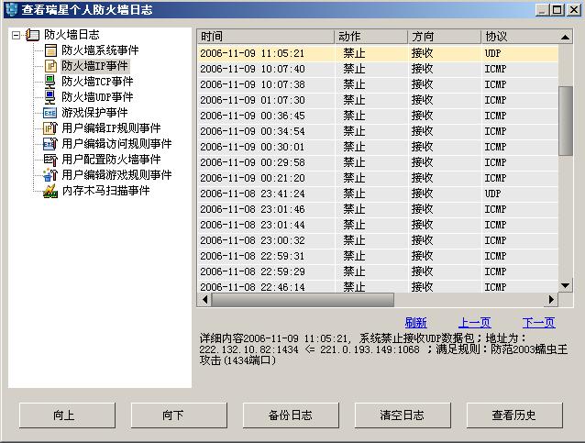View 用户配置防火墙事件 entries

point(111,160)
